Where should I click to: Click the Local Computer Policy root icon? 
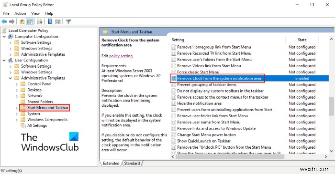pyautogui.click(x=4, y=31)
